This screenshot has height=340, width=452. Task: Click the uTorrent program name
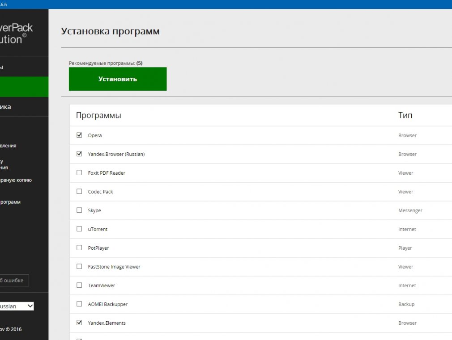(98, 229)
